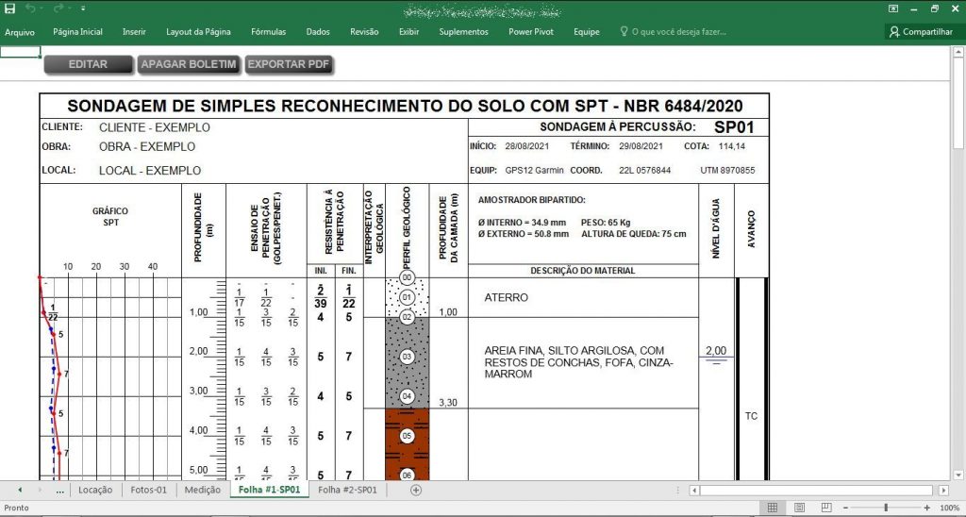966x517 pixels.
Task: Select the Locação sheet tab
Action: click(x=95, y=490)
